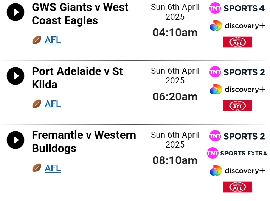Image resolution: width=270 pixels, height=201 pixels.
Task: Follow AFL link under GWS Giants match
Action: click(53, 40)
